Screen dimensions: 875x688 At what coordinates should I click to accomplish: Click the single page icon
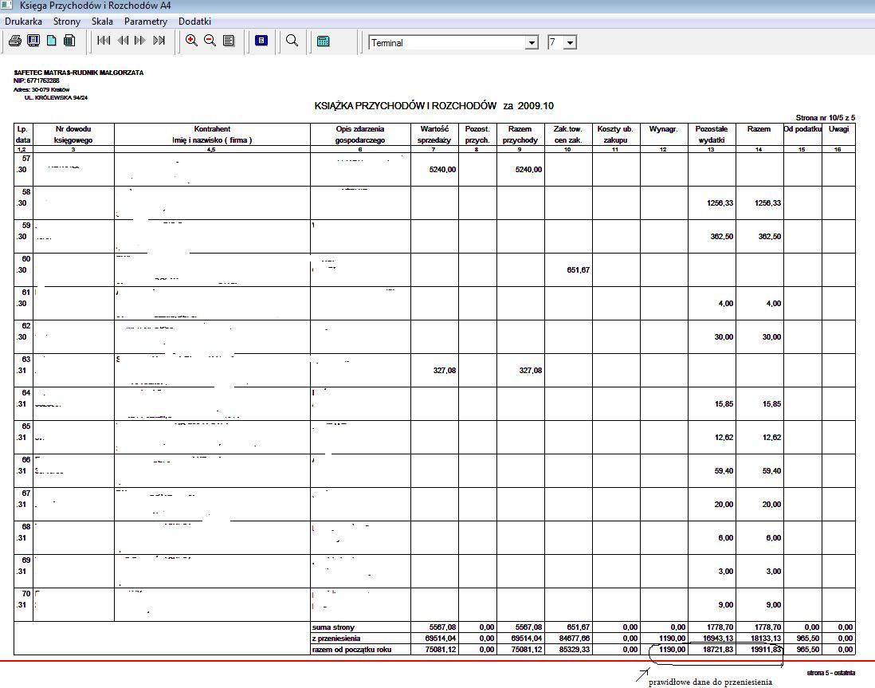coord(51,41)
